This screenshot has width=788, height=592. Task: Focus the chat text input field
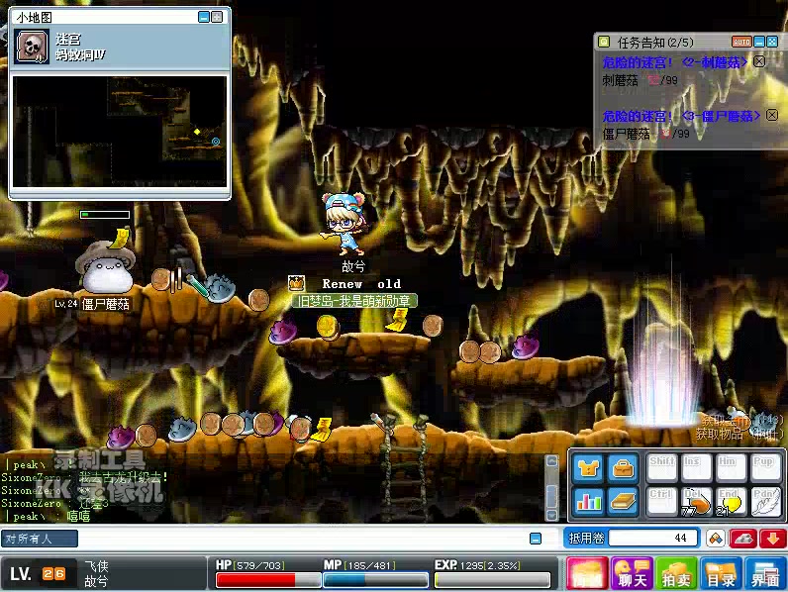(x=303, y=539)
